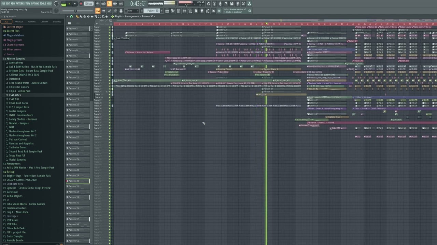Toggle Song/Pattern mode button

pos(64,4)
